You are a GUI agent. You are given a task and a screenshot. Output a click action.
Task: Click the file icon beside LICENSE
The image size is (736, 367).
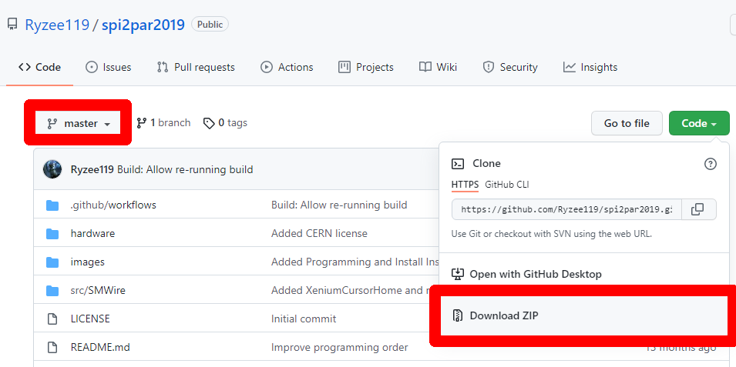pyautogui.click(x=52, y=319)
